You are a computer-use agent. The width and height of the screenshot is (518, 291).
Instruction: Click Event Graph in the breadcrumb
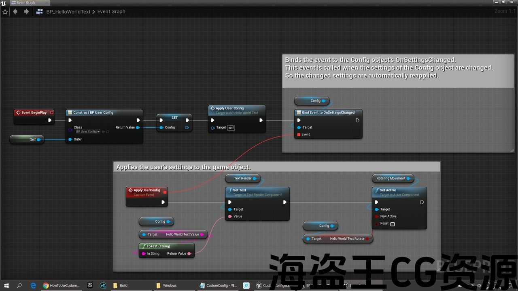pos(111,12)
